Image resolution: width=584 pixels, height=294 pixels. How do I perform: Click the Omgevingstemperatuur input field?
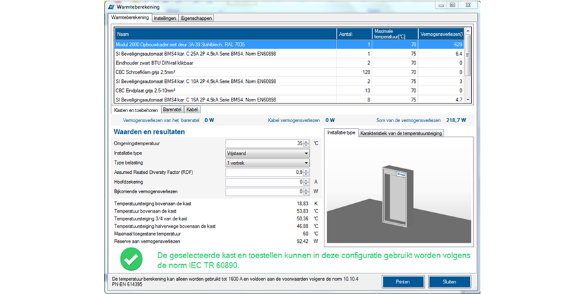264,143
